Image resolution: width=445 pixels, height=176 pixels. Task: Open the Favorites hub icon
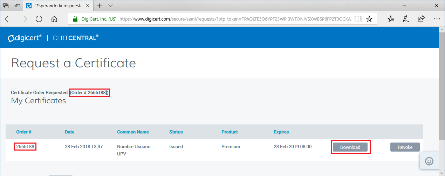(x=391, y=19)
